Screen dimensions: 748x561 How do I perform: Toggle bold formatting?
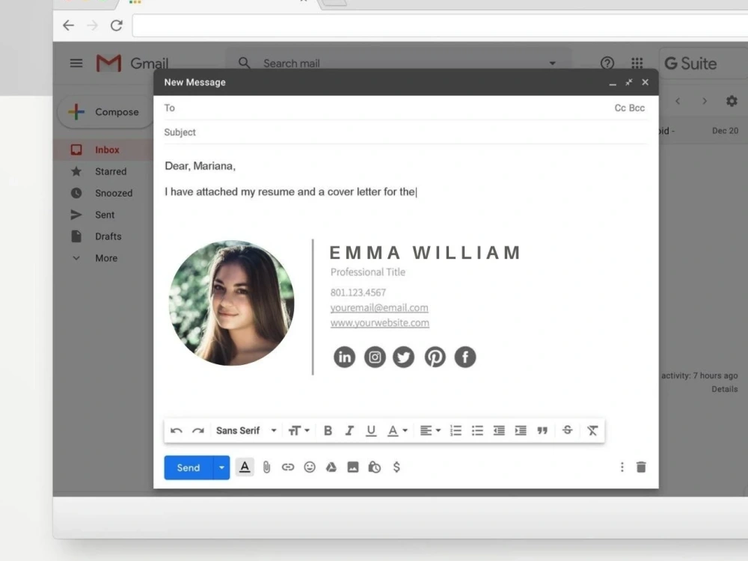point(328,431)
